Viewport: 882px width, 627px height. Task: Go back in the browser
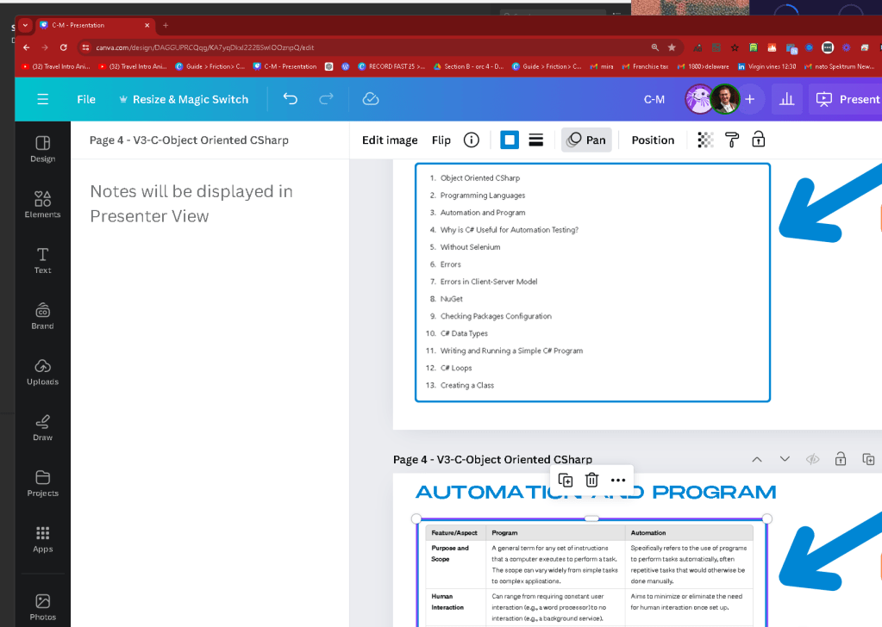coord(27,47)
